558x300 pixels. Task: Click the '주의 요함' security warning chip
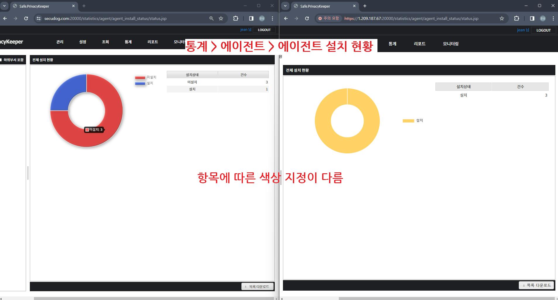tap(329, 18)
